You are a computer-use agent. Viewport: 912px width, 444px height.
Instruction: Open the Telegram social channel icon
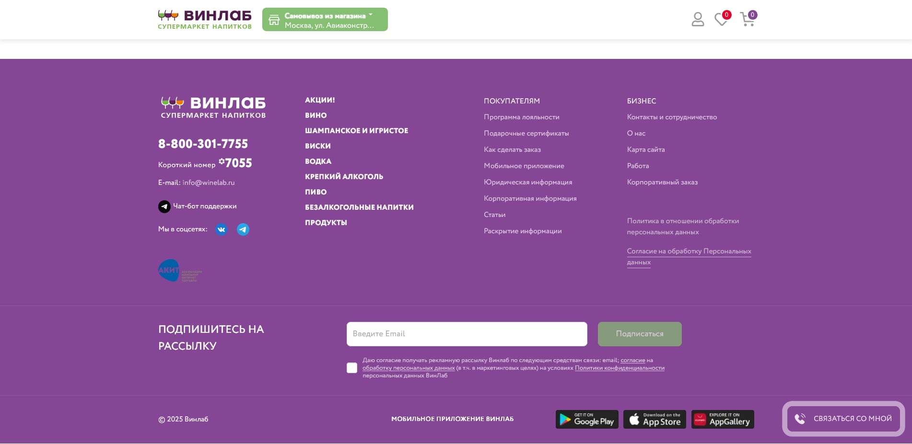[x=243, y=229]
